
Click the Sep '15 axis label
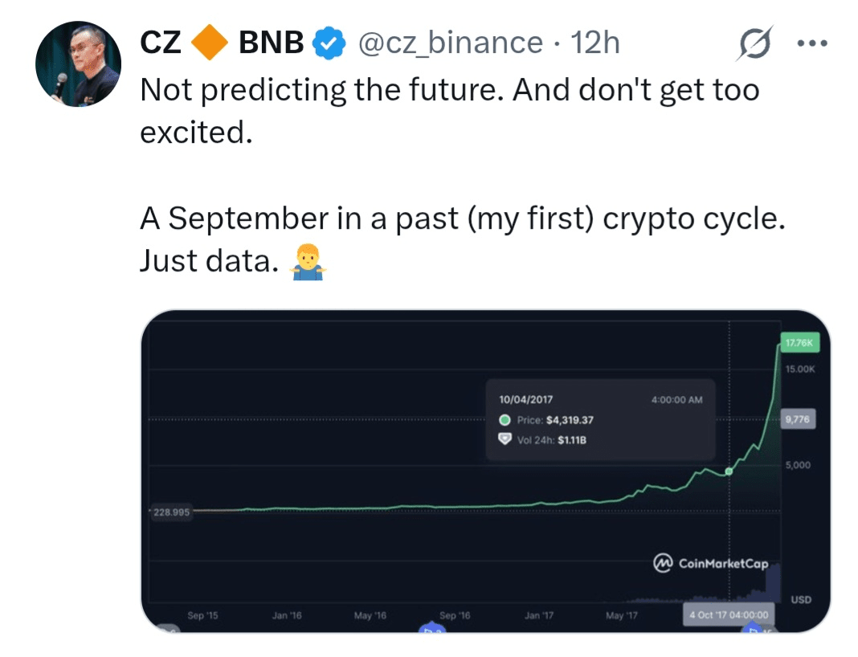click(202, 615)
